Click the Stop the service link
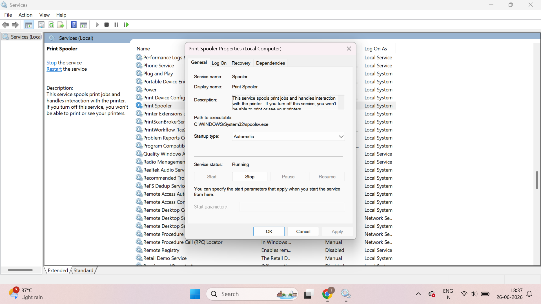This screenshot has width=541, height=304. point(52,63)
